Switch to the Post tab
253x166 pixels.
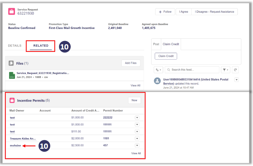pos(156,44)
